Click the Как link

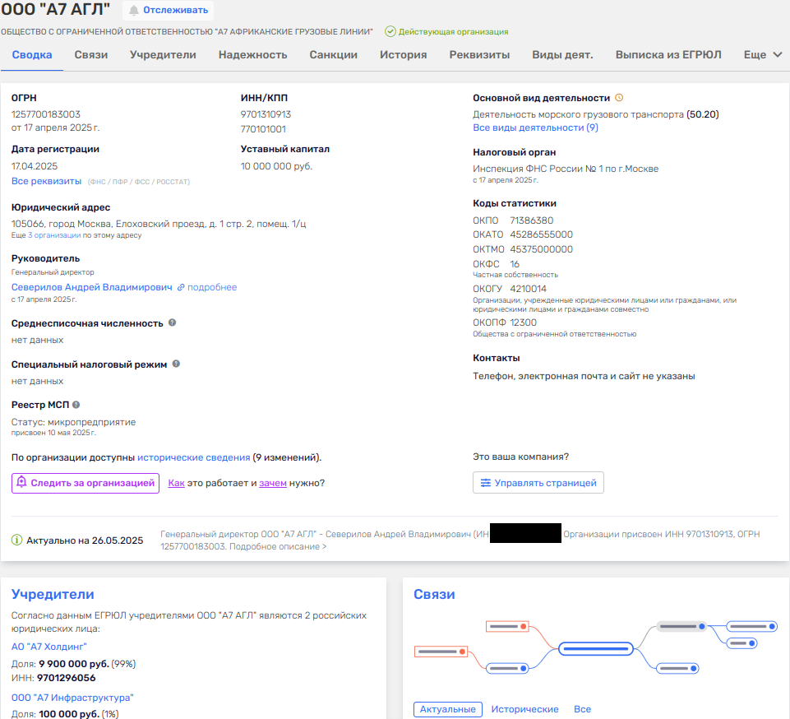(x=177, y=483)
